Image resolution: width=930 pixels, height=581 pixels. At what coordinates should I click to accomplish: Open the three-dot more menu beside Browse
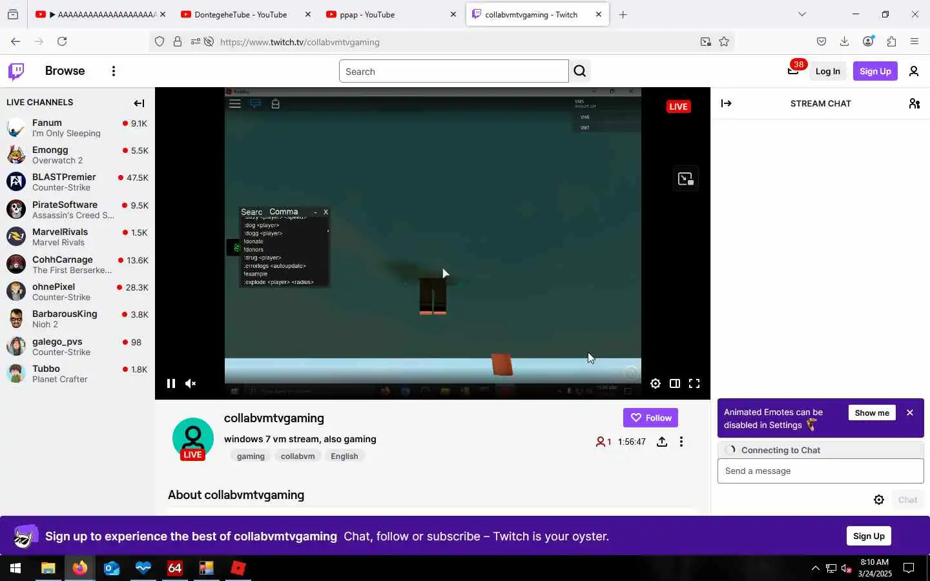pyautogui.click(x=114, y=71)
